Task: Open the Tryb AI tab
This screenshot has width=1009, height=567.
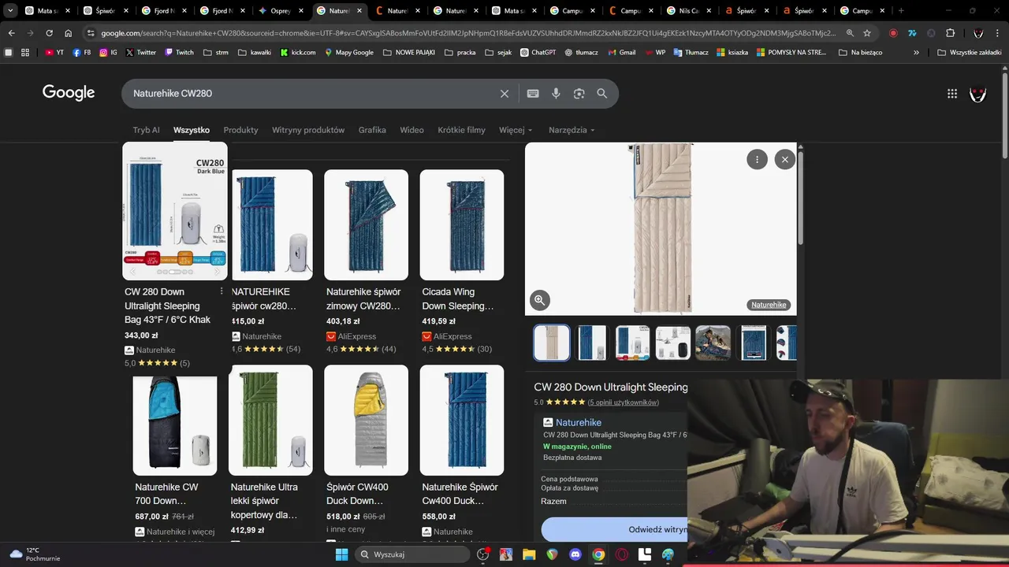Action: (146, 130)
